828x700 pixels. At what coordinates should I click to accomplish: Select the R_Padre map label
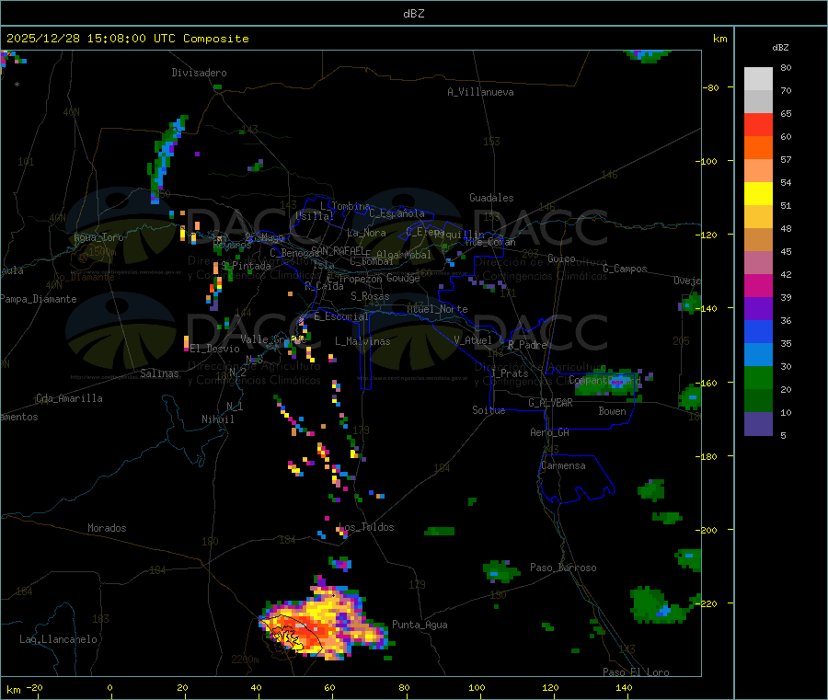click(527, 345)
